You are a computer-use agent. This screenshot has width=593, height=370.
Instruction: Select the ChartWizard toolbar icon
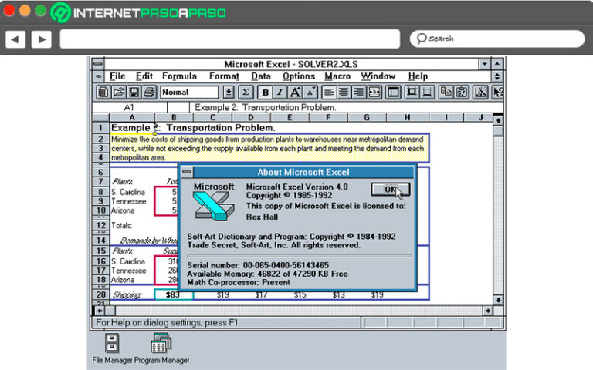tap(480, 92)
